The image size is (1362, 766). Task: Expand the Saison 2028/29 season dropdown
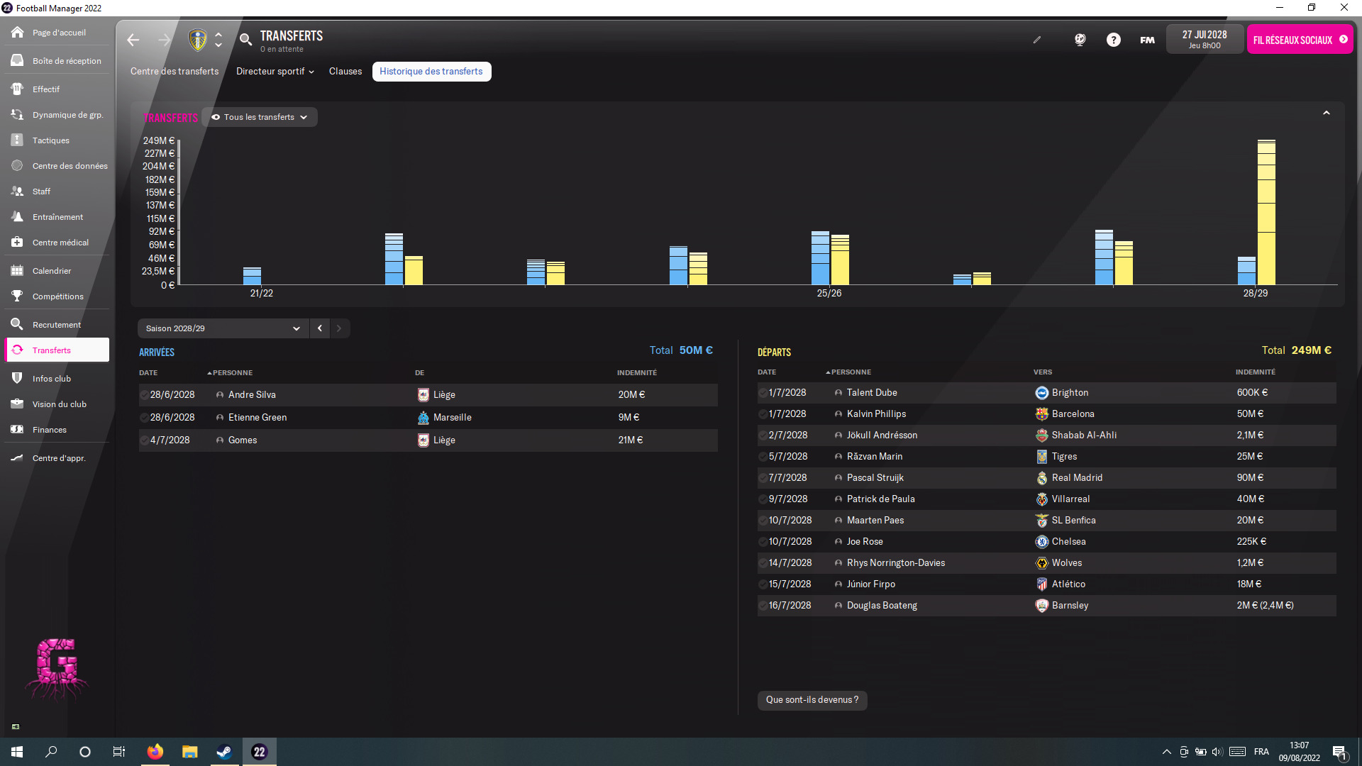click(x=223, y=328)
